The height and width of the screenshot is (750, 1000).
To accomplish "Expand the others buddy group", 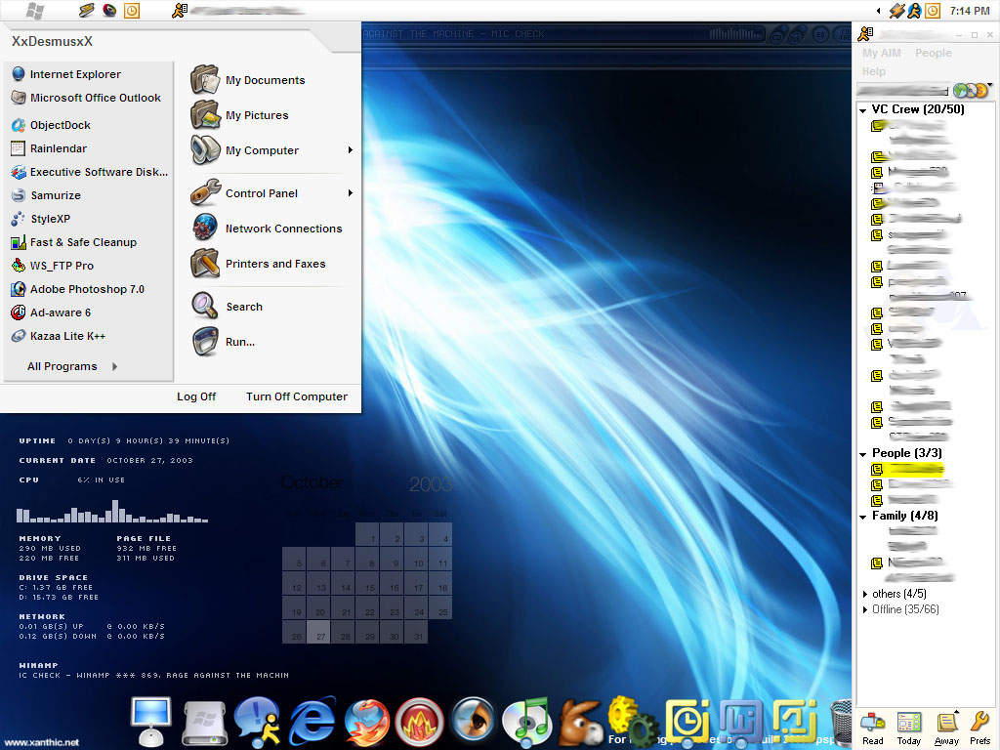I will [x=865, y=594].
